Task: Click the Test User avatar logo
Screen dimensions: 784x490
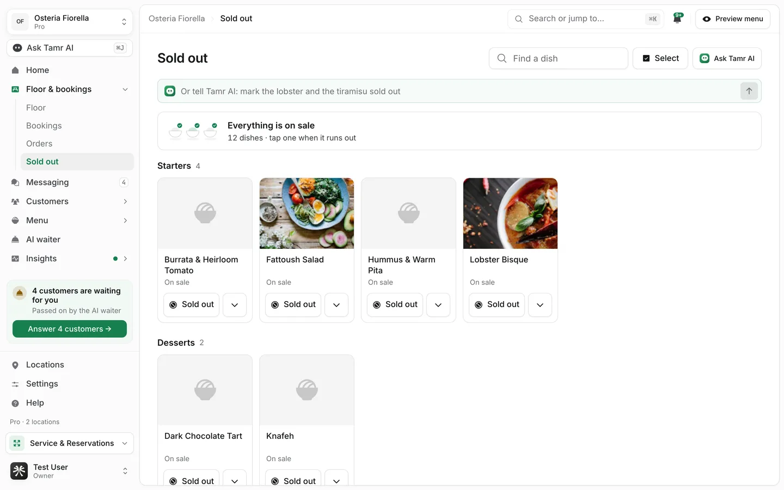Action: [19, 471]
